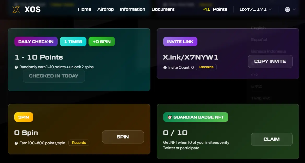
Task: Click the 41 Points balance in header
Action: 215,9
